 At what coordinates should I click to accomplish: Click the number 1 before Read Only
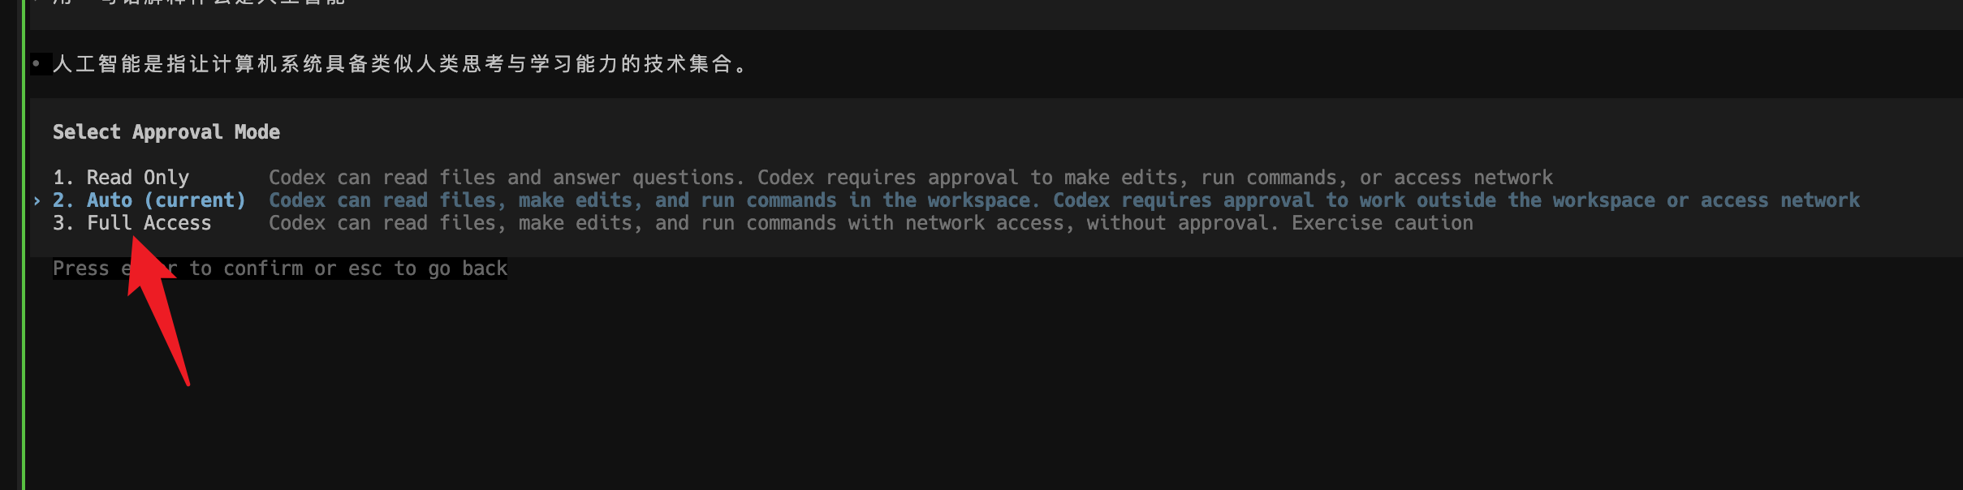[60, 178]
